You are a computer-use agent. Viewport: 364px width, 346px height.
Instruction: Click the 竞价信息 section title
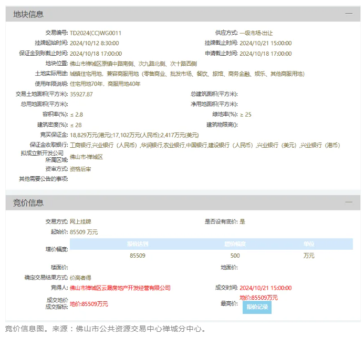point(28,203)
